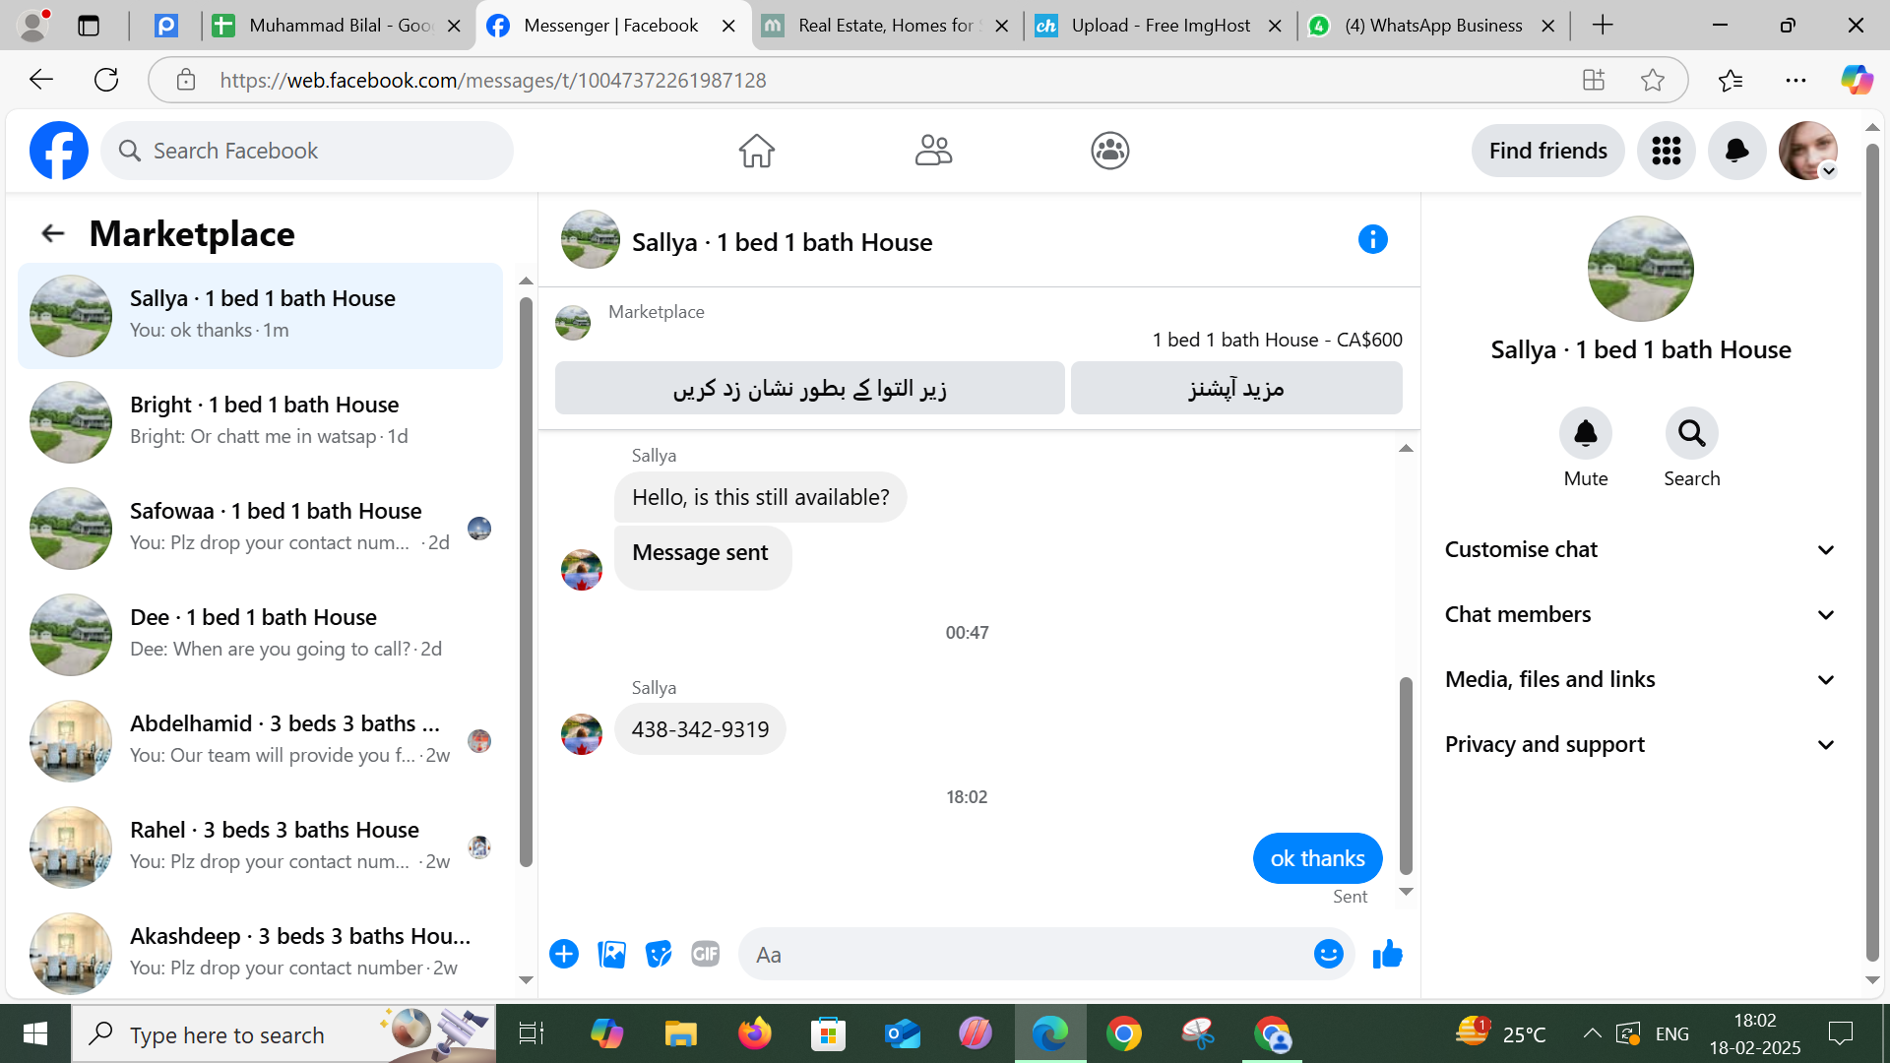1890x1063 pixels.
Task: Open Facebook notifications bell
Action: coord(1736,151)
